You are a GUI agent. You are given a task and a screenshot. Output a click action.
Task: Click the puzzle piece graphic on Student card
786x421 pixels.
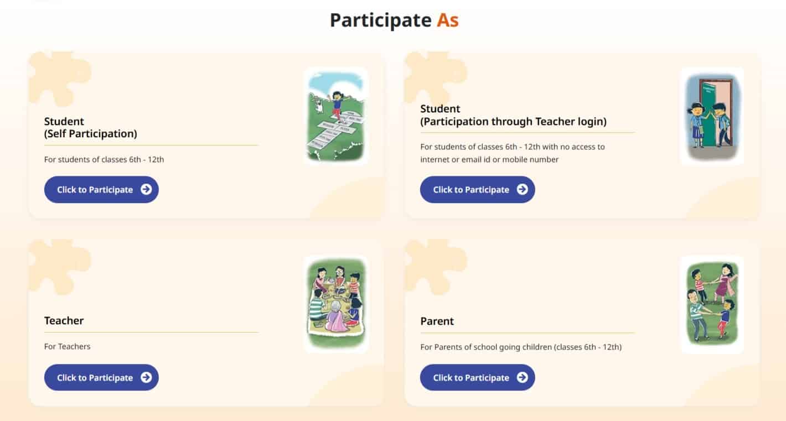pyautogui.click(x=61, y=77)
